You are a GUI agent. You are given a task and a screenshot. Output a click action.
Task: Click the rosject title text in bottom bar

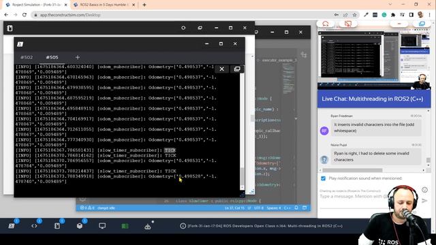pyautogui.click(x=265, y=226)
